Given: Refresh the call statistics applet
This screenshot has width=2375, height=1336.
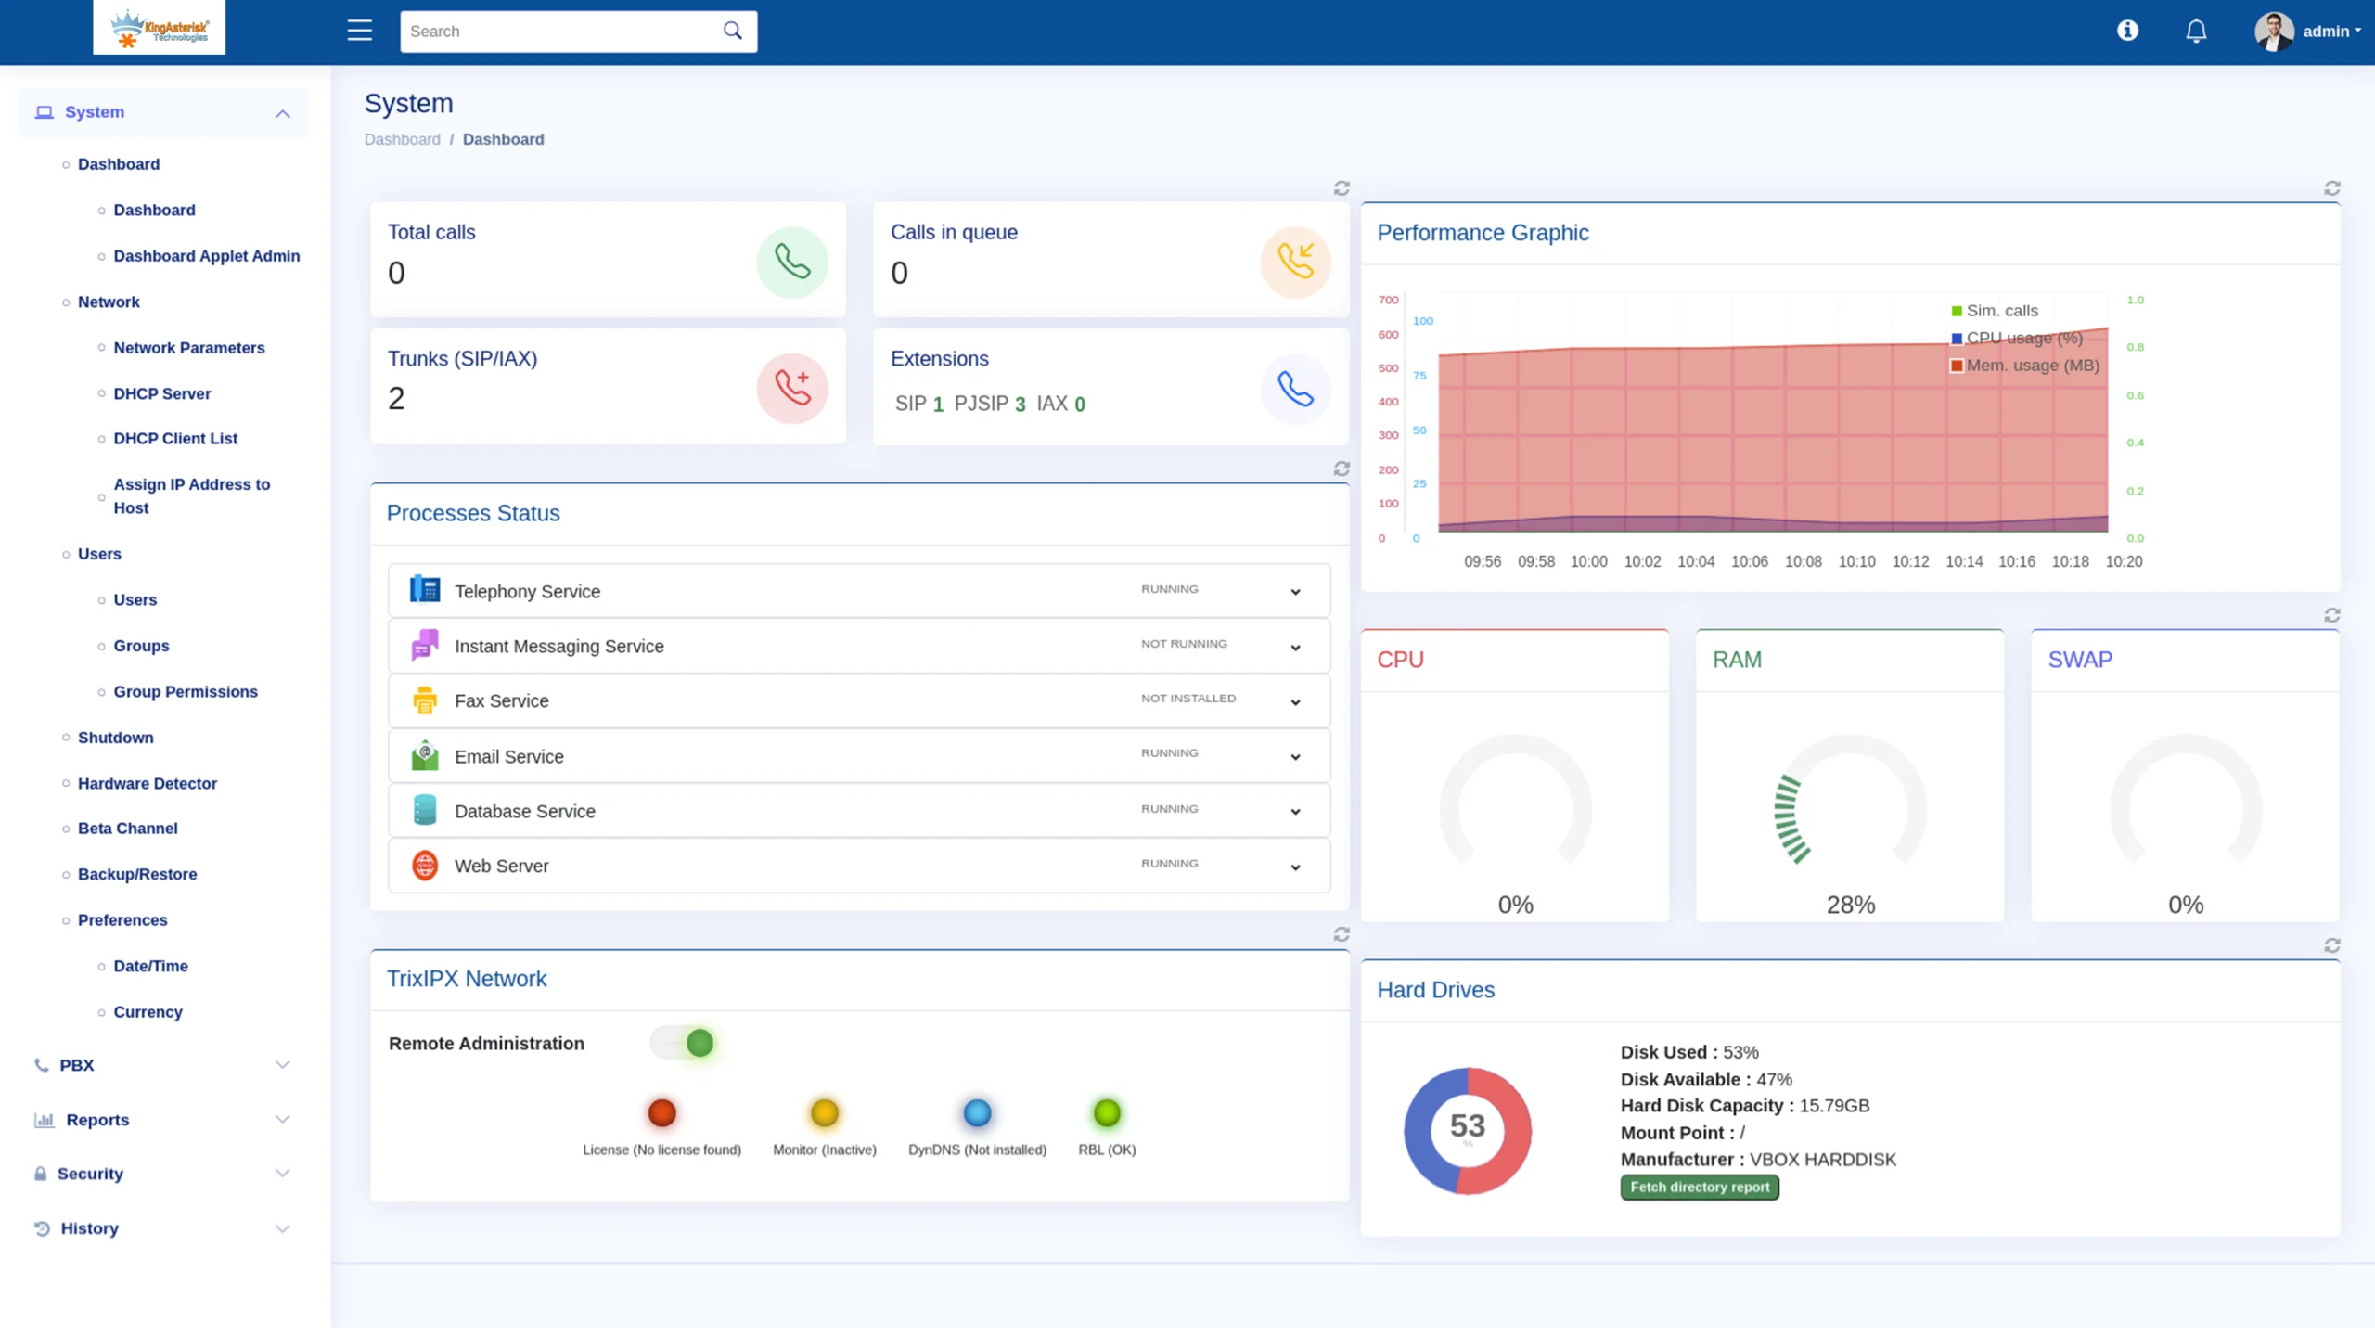Looking at the screenshot, I should coord(1342,188).
